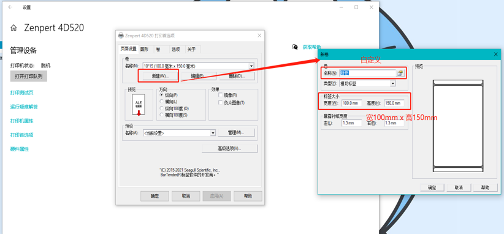504x234 pixels.
Task: Open the Hardware properties link
Action: point(20,149)
